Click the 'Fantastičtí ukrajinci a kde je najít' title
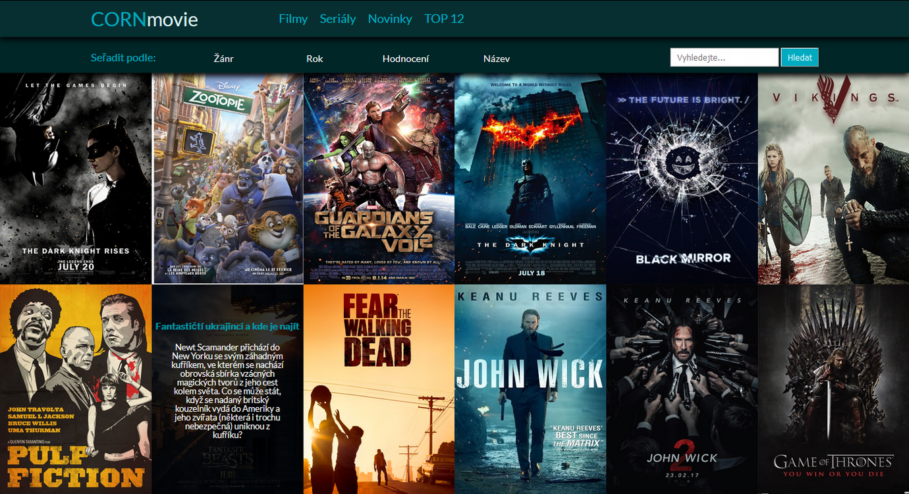This screenshot has width=909, height=494. pyautogui.click(x=227, y=326)
